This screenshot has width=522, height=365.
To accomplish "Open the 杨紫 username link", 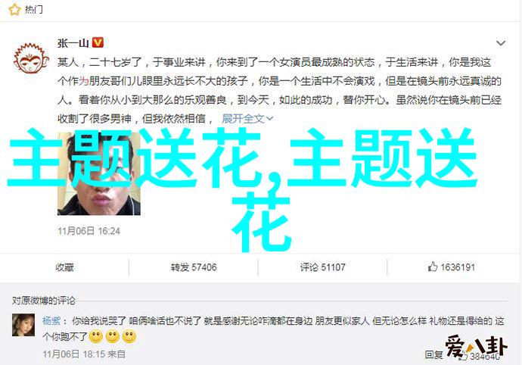I will click(51, 321).
